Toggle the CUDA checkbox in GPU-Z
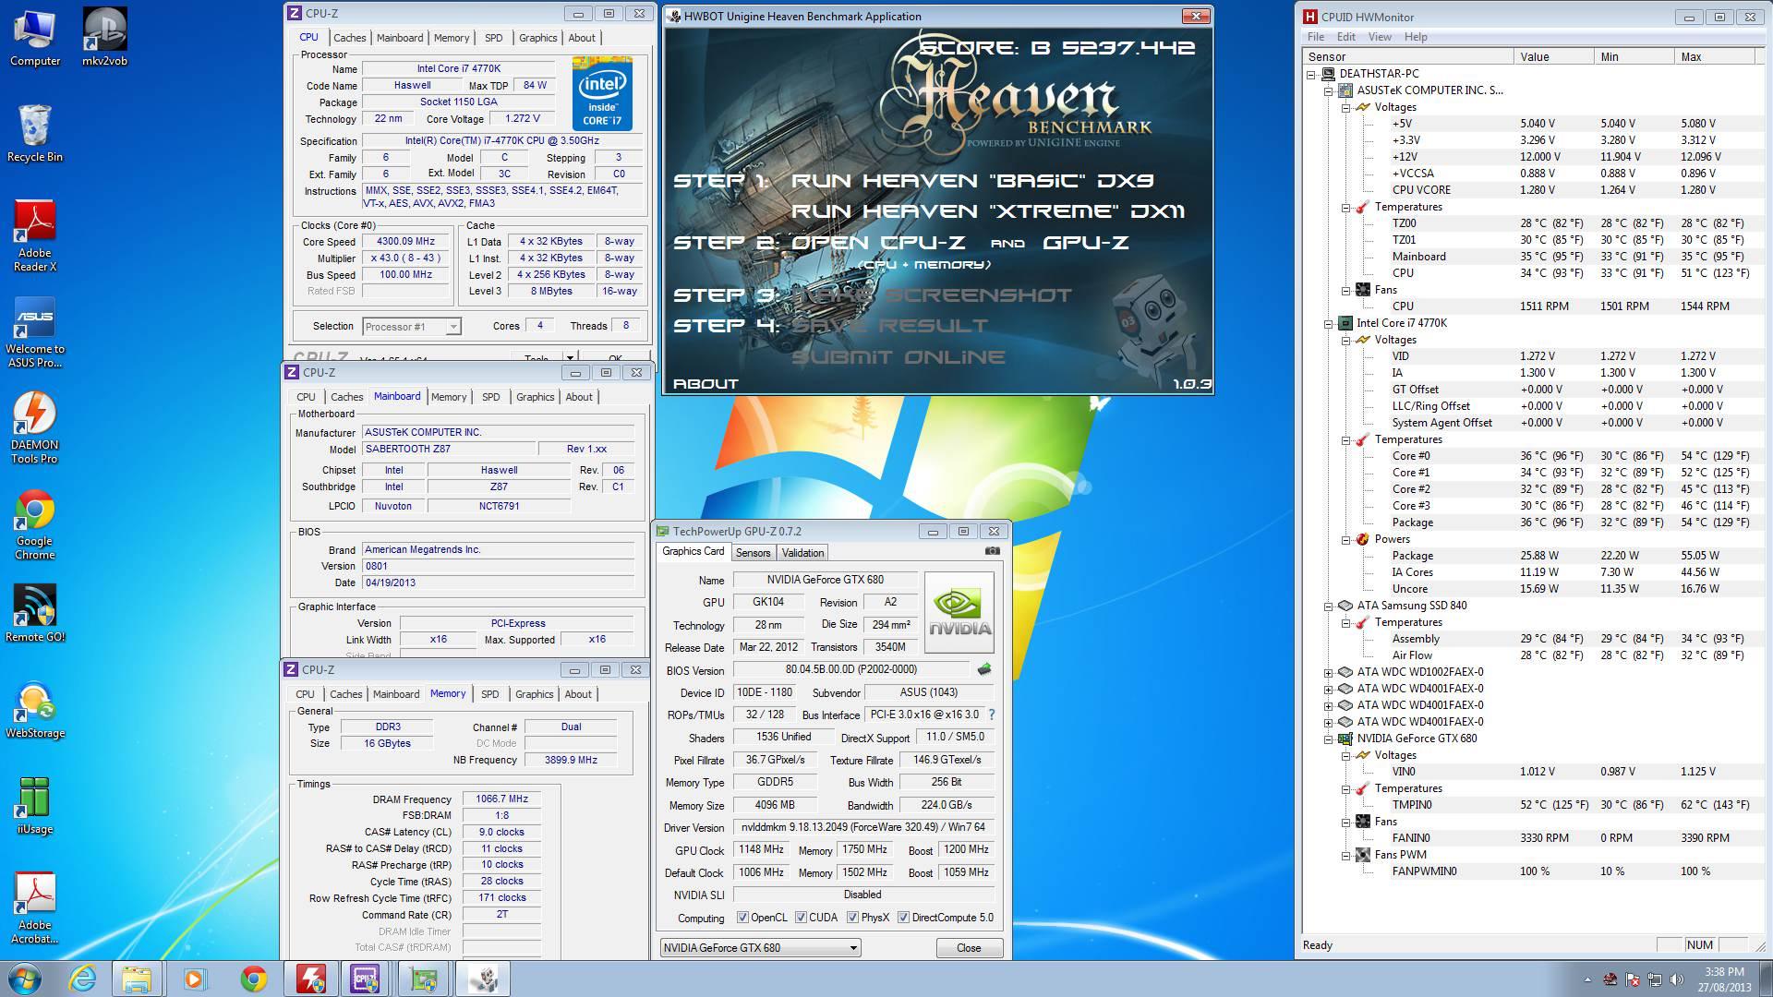Viewport: 1773px width, 997px height. (800, 918)
